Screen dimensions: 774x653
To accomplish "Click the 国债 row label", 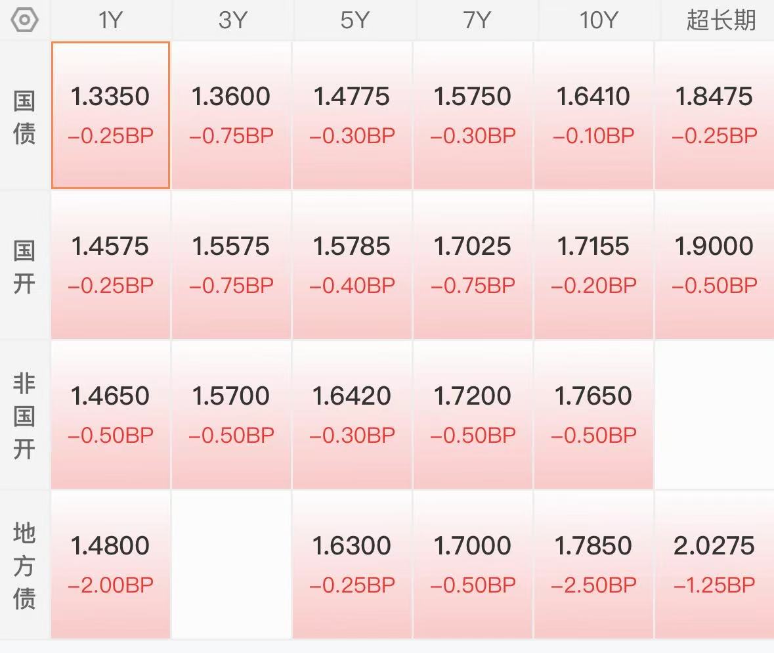I will 24,117.
